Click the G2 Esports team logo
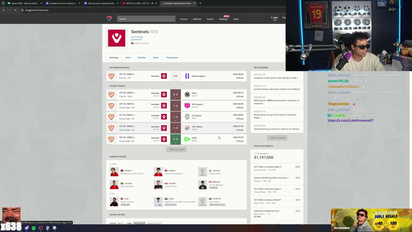Image resolution: width=412 pixels, height=232 pixels. (x=187, y=117)
